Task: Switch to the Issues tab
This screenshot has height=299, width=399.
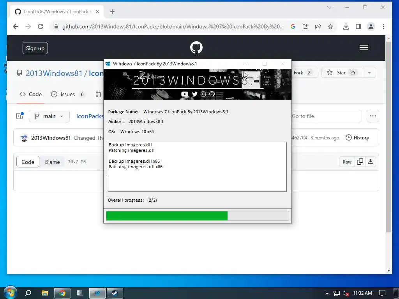Action: click(68, 94)
